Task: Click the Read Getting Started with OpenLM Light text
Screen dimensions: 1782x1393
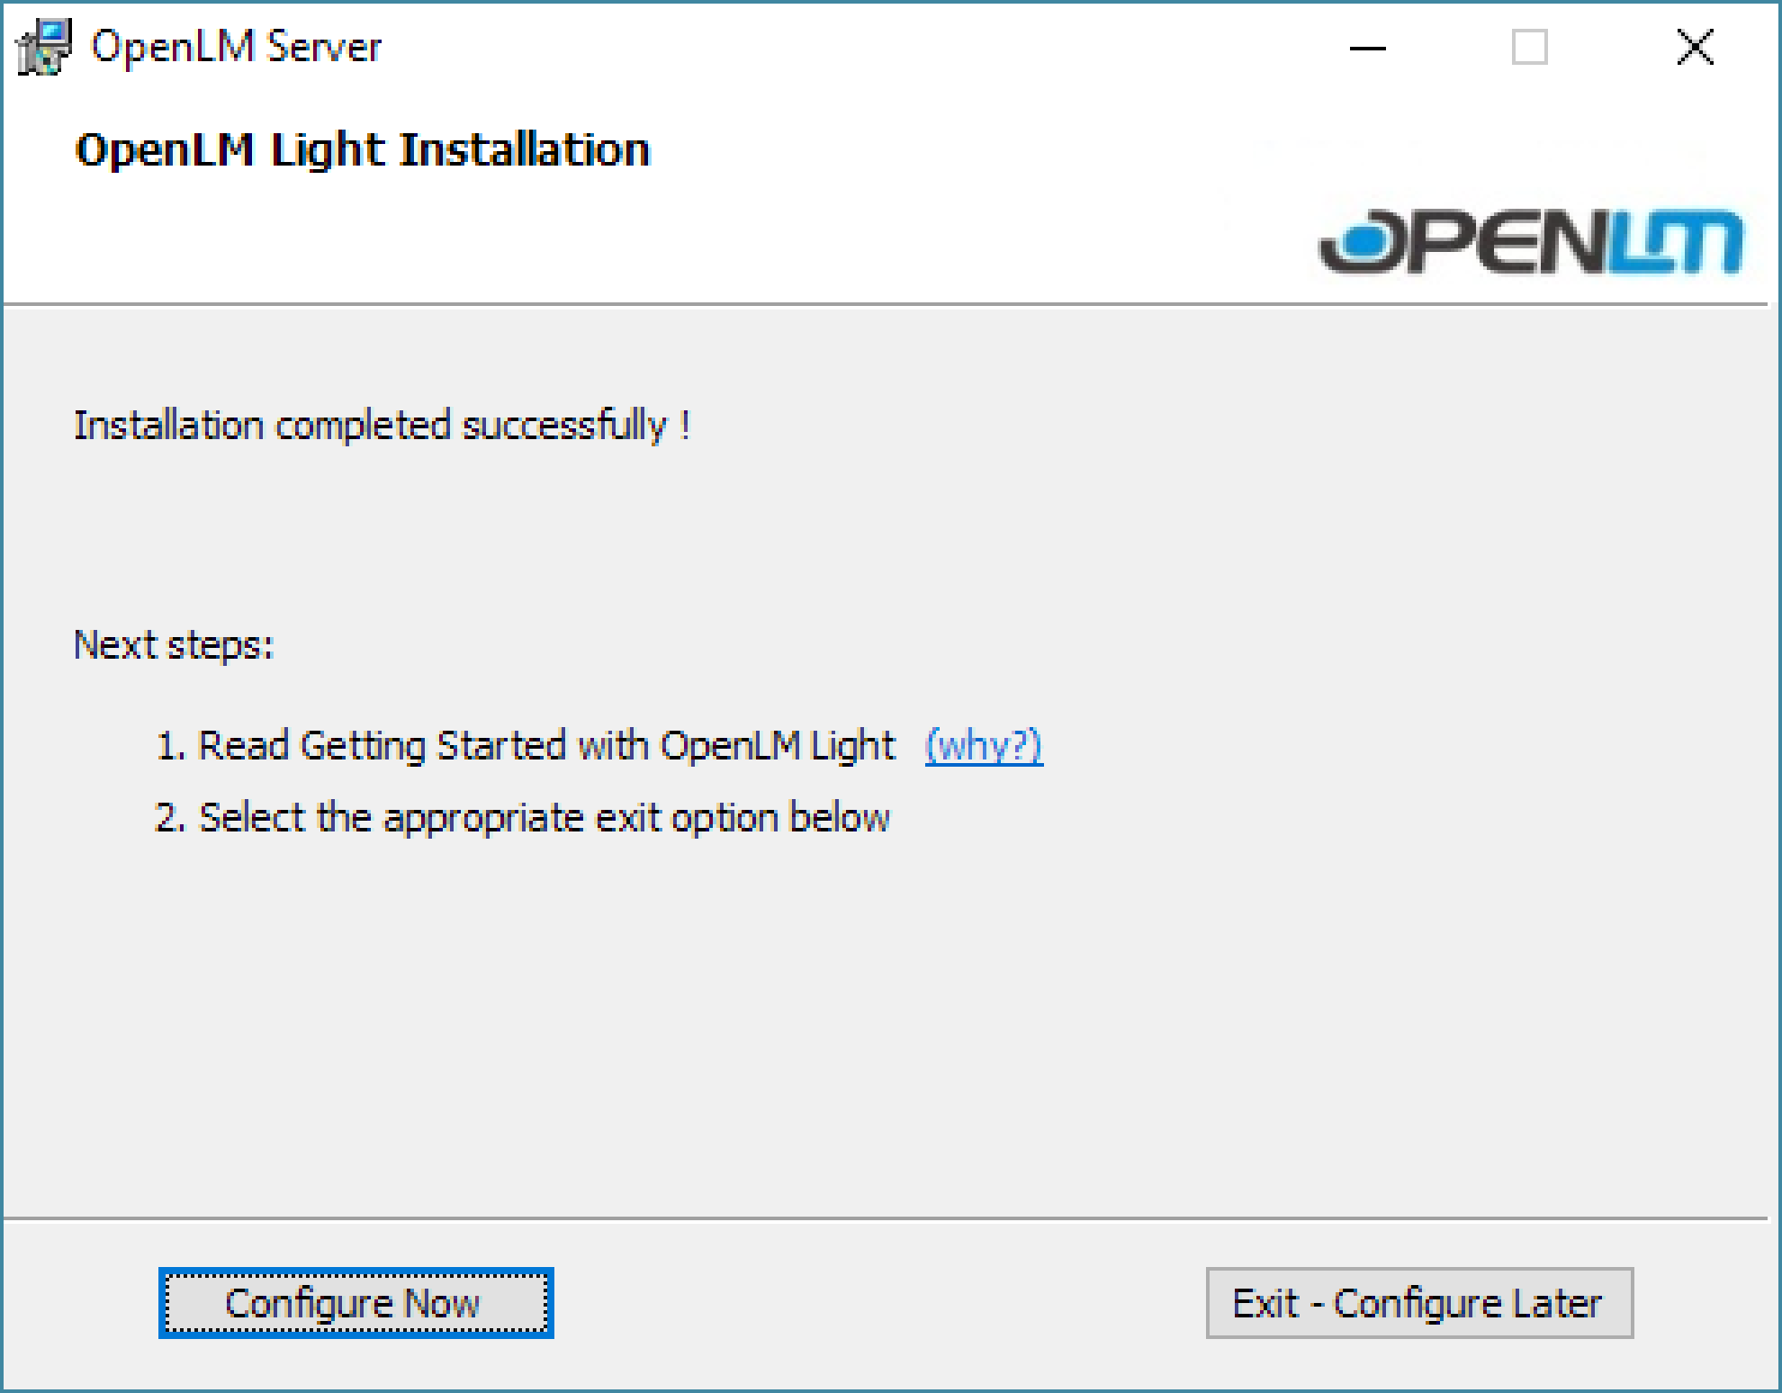Action: coord(546,746)
